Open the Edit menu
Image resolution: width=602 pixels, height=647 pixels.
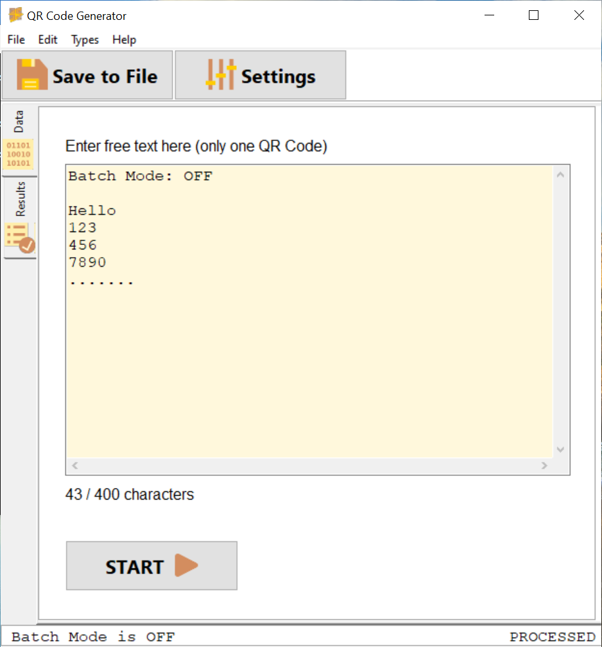(47, 40)
